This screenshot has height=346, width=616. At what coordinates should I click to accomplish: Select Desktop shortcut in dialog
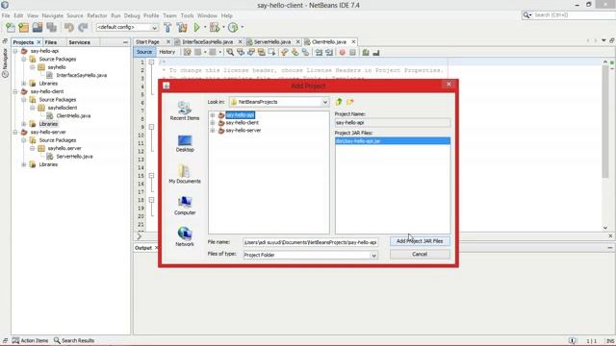click(185, 143)
